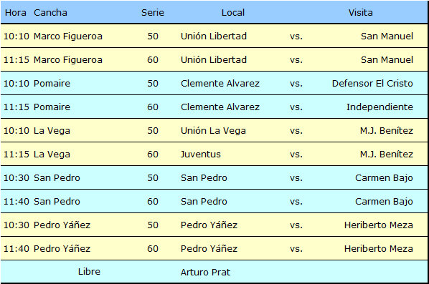Click the Visita column header

coord(360,13)
